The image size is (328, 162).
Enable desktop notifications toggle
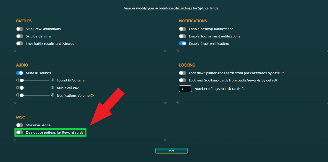(x=183, y=29)
